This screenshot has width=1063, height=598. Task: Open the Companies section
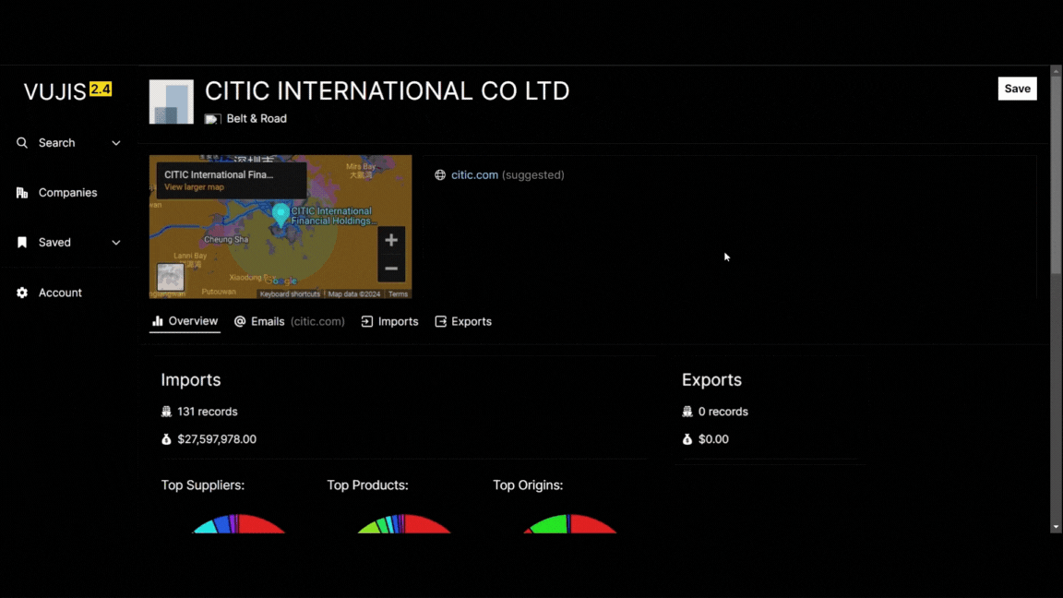67,193
